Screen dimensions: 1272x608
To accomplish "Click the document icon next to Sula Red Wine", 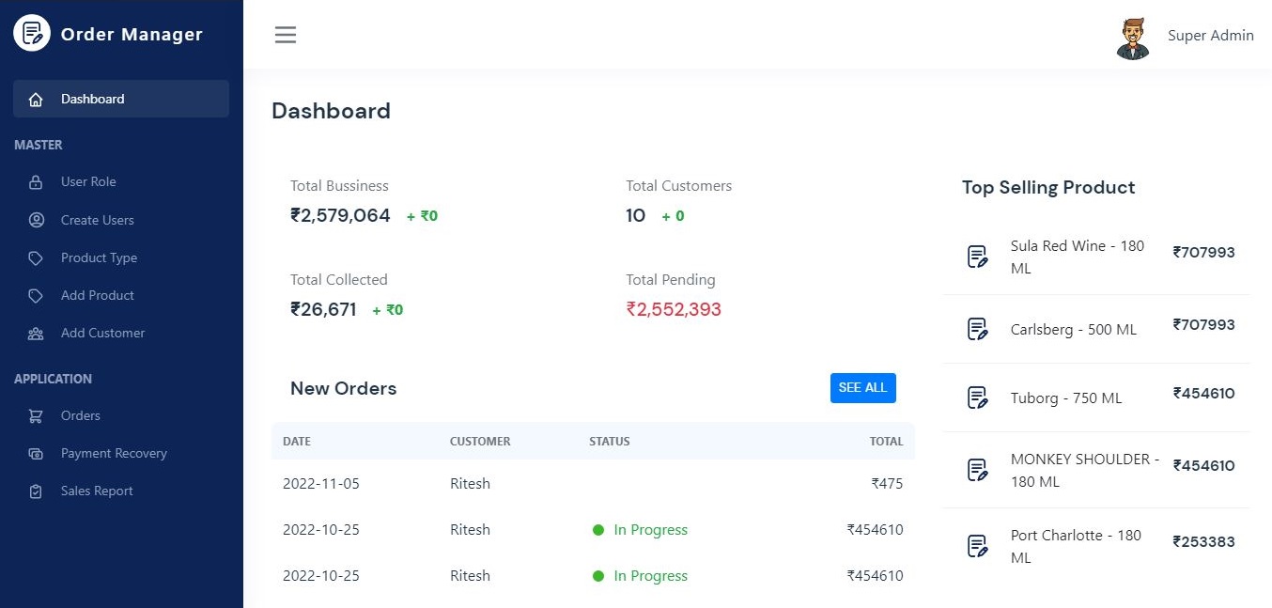I will coord(978,255).
